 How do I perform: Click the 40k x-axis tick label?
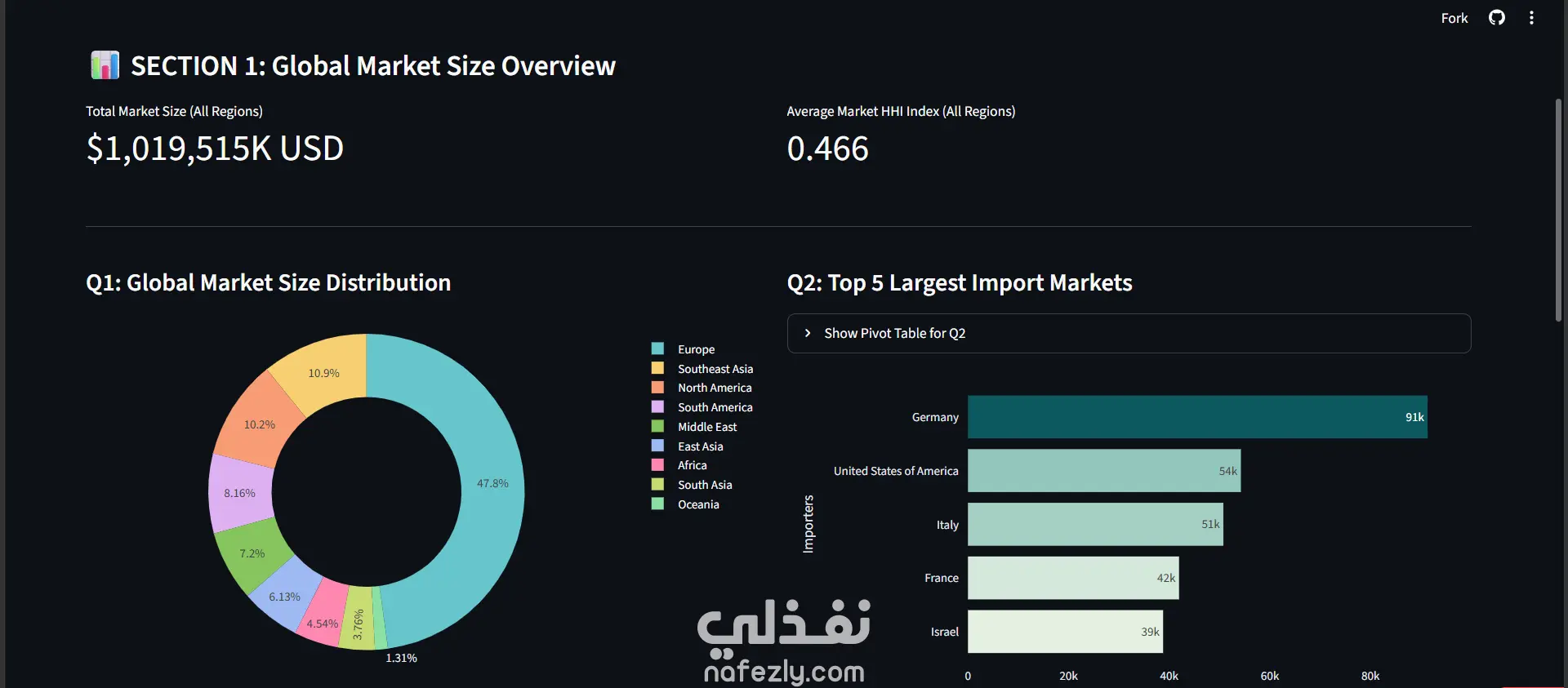tap(1169, 676)
